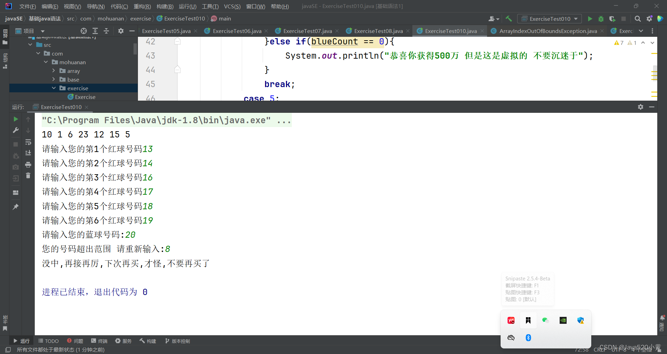
Task: Open the ExerciseTest010 run configuration dropdown
Action: (x=550, y=19)
